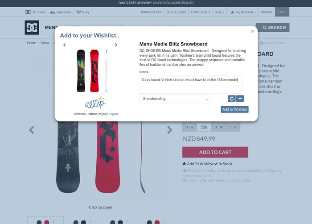Select the 146 size option
312x224 pixels.
(189, 127)
